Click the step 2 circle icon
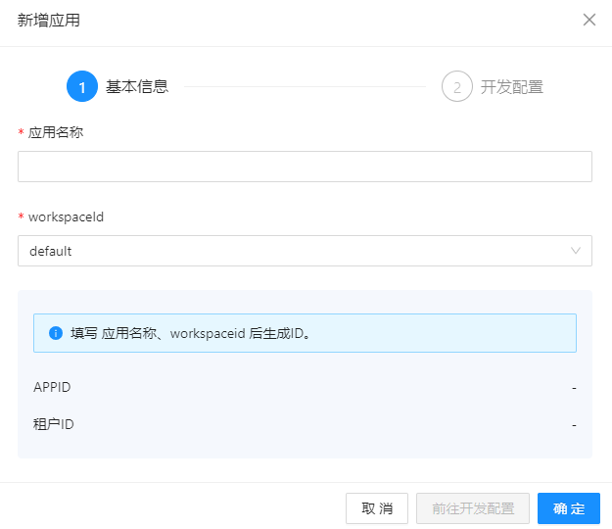The image size is (612, 529). pyautogui.click(x=457, y=86)
